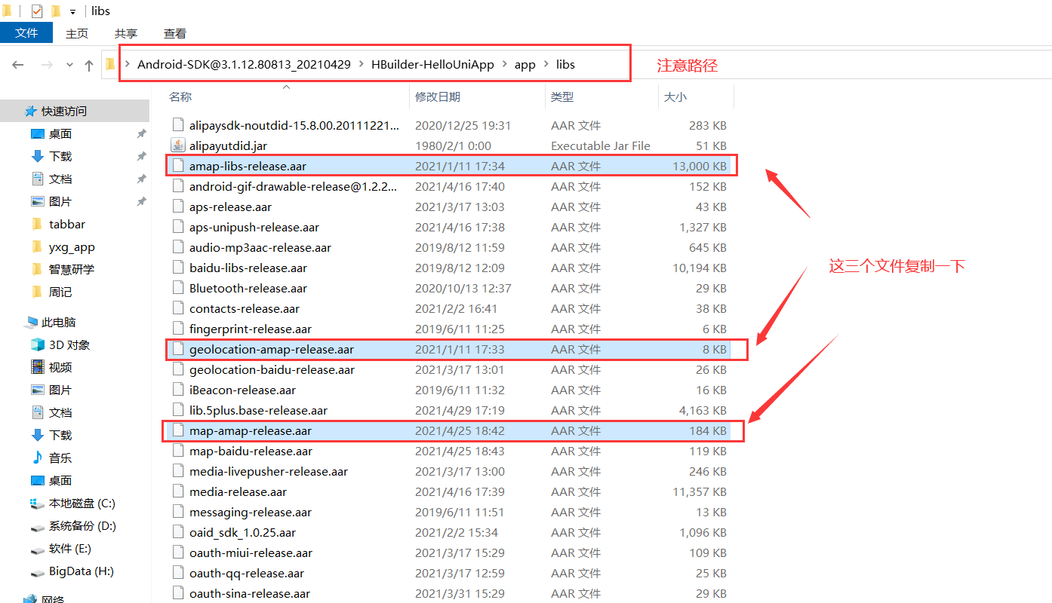Open 音乐 under 此电脑
Screen dimensions: 1052x603
[60, 458]
